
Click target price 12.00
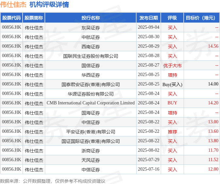(x=213, y=169)
